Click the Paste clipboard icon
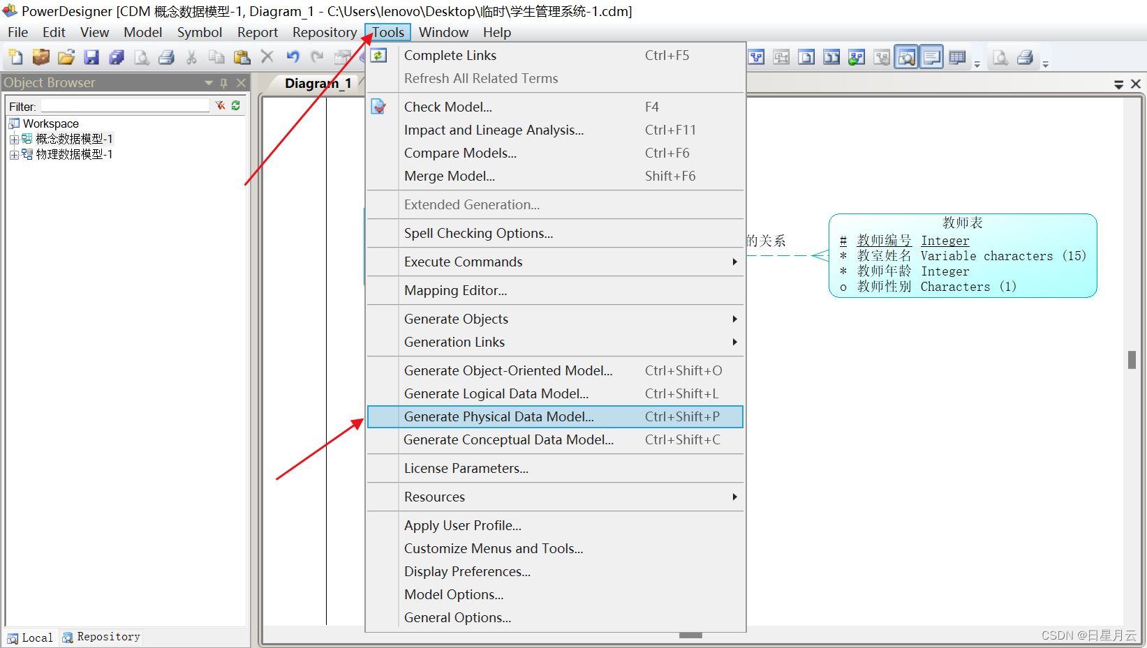The image size is (1147, 648). pos(242,57)
